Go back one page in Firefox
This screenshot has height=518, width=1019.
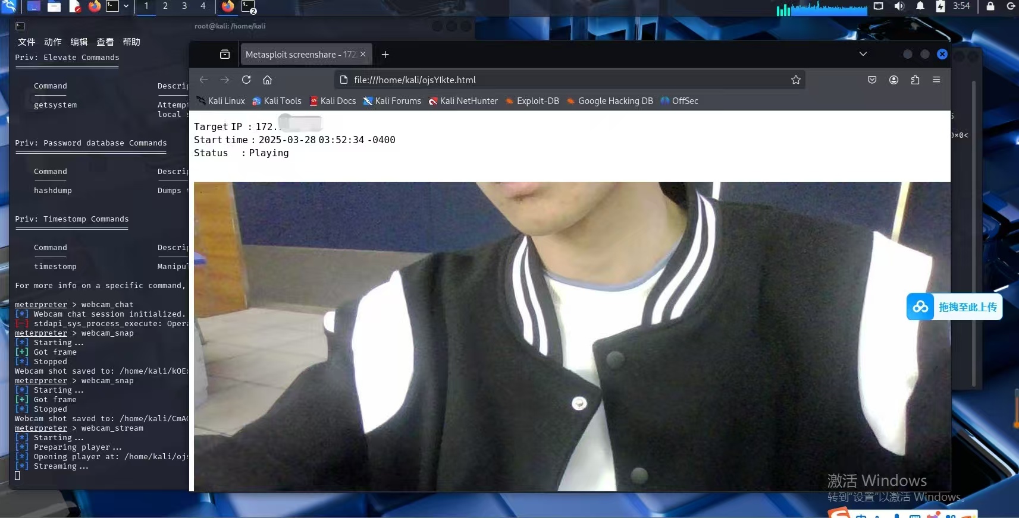point(203,80)
